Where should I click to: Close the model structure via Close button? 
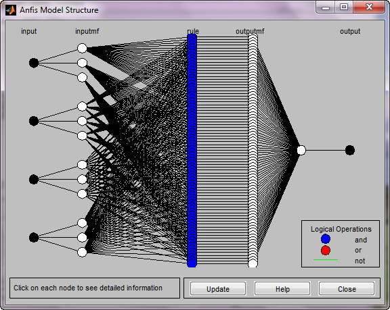pyautogui.click(x=347, y=288)
